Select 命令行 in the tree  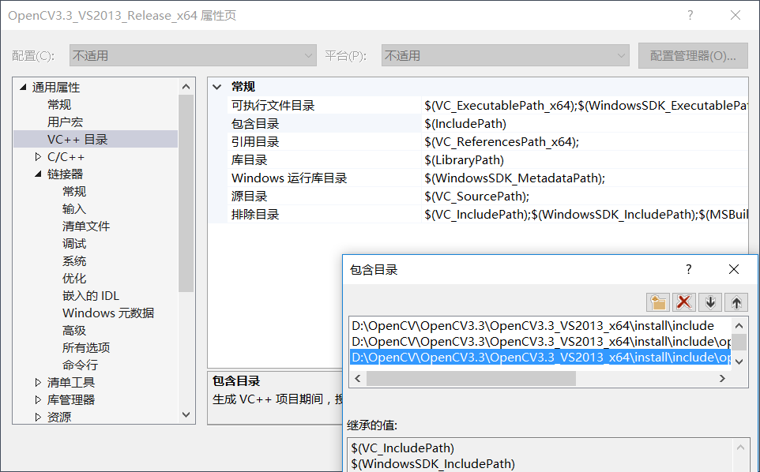[x=80, y=365]
